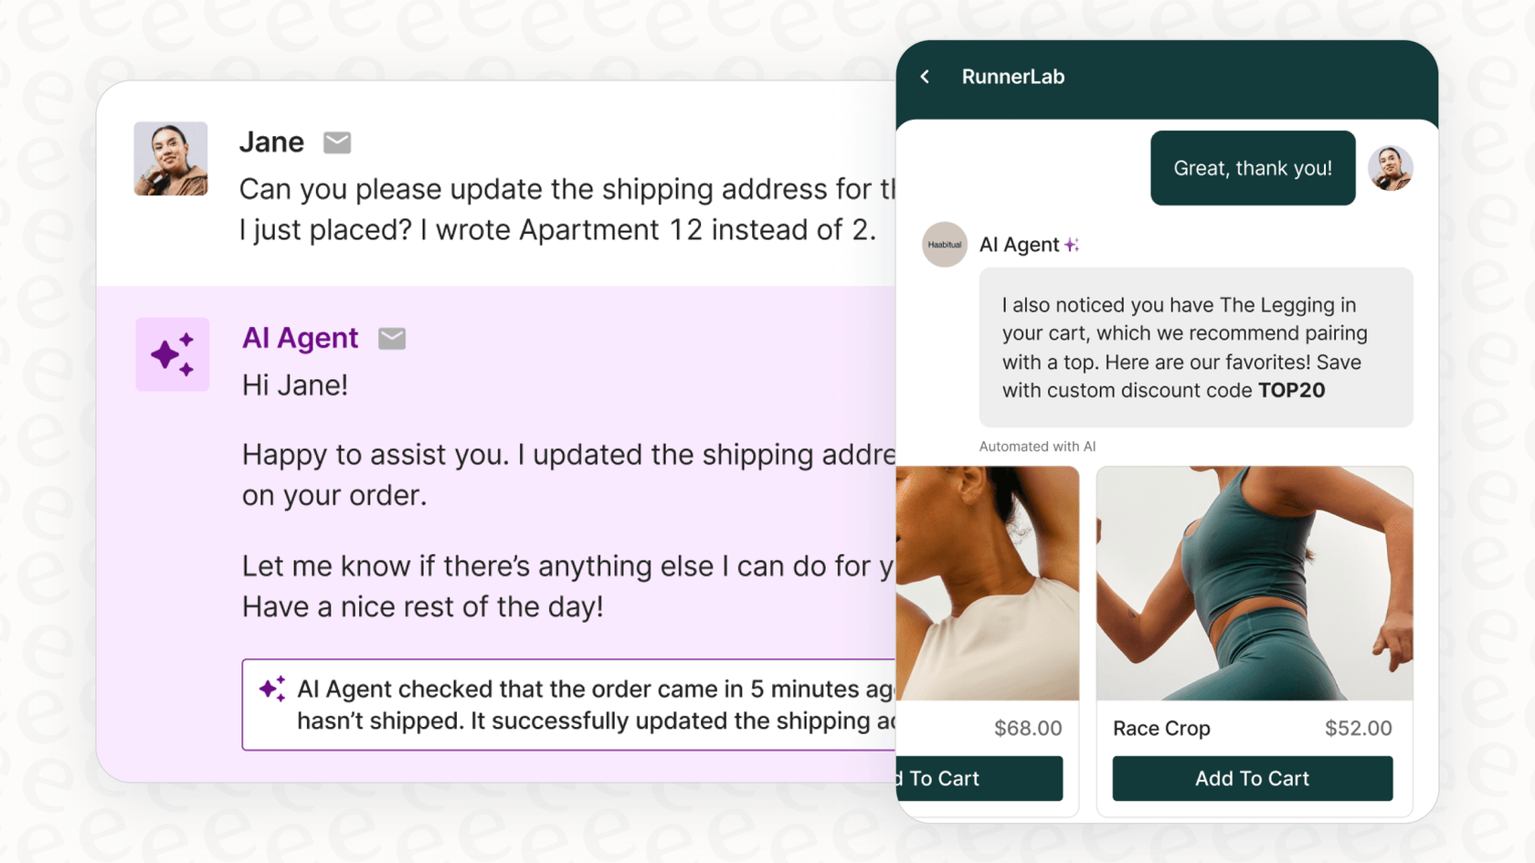Open the 'Great, thank you!' message bubble
The image size is (1535, 863).
(x=1252, y=168)
